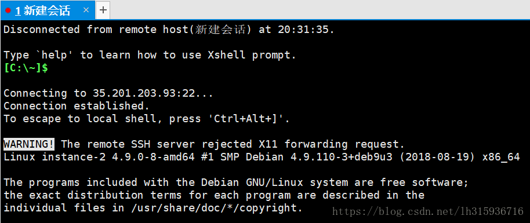Open a new tab with the plus button
The width and height of the screenshot is (530, 223).
pos(103,10)
